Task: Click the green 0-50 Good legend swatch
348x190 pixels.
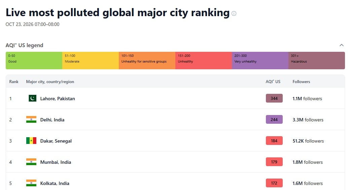Action: pos(34,61)
